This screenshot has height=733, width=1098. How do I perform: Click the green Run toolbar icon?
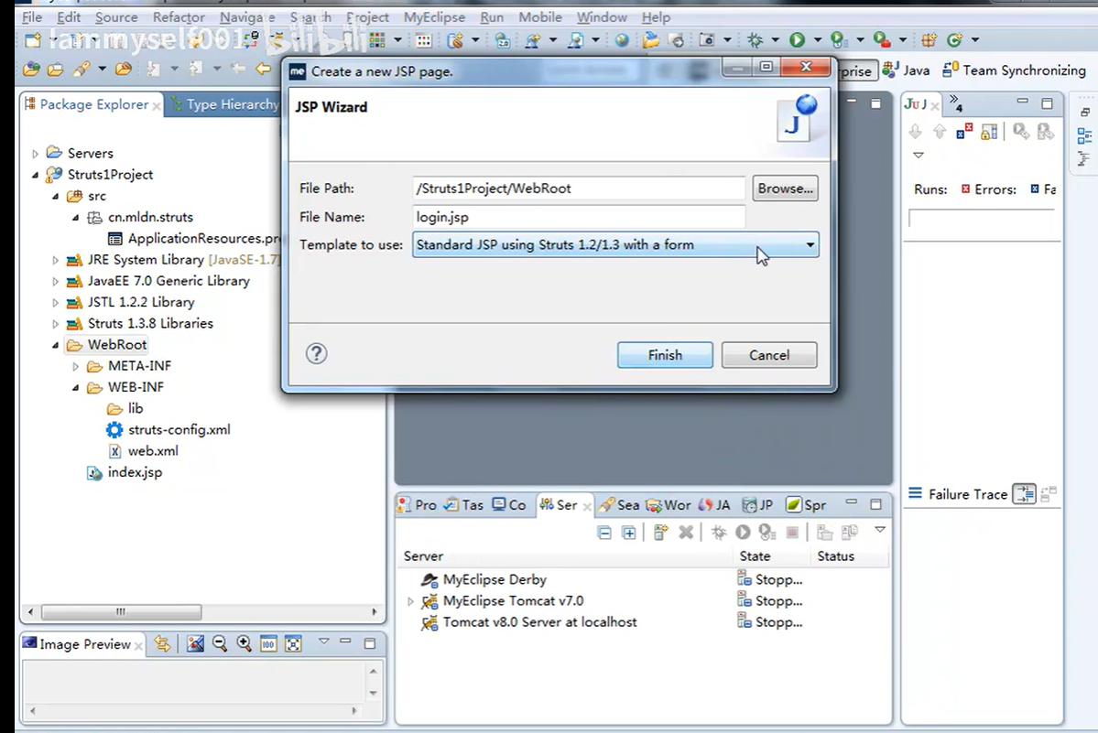coord(797,40)
